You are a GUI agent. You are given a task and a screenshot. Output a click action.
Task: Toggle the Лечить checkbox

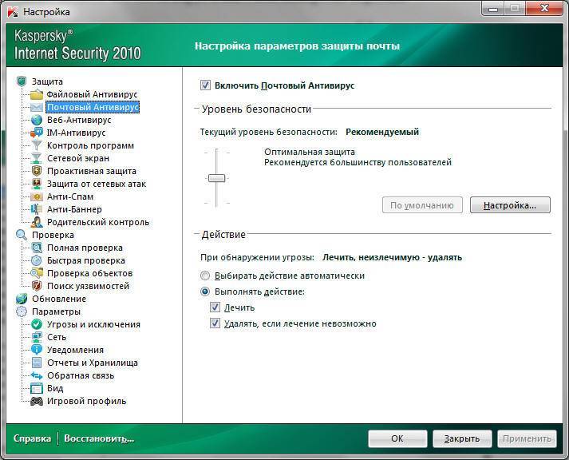pyautogui.click(x=215, y=307)
